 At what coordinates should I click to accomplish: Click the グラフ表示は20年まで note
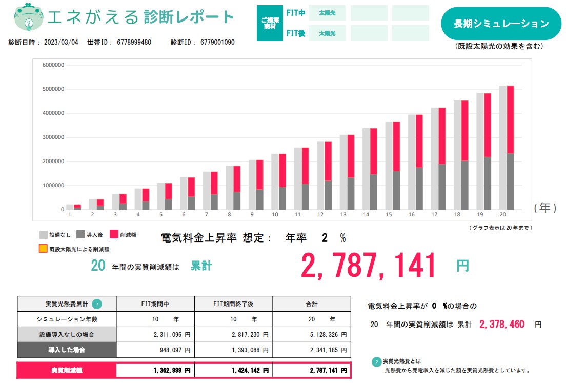coord(500,228)
